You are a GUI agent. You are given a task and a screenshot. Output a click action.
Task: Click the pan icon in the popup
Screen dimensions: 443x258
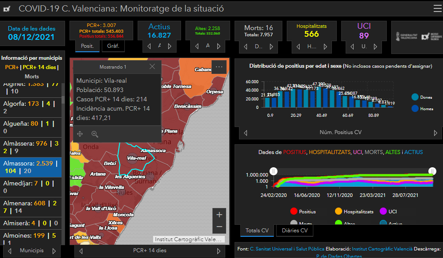pos(80,134)
